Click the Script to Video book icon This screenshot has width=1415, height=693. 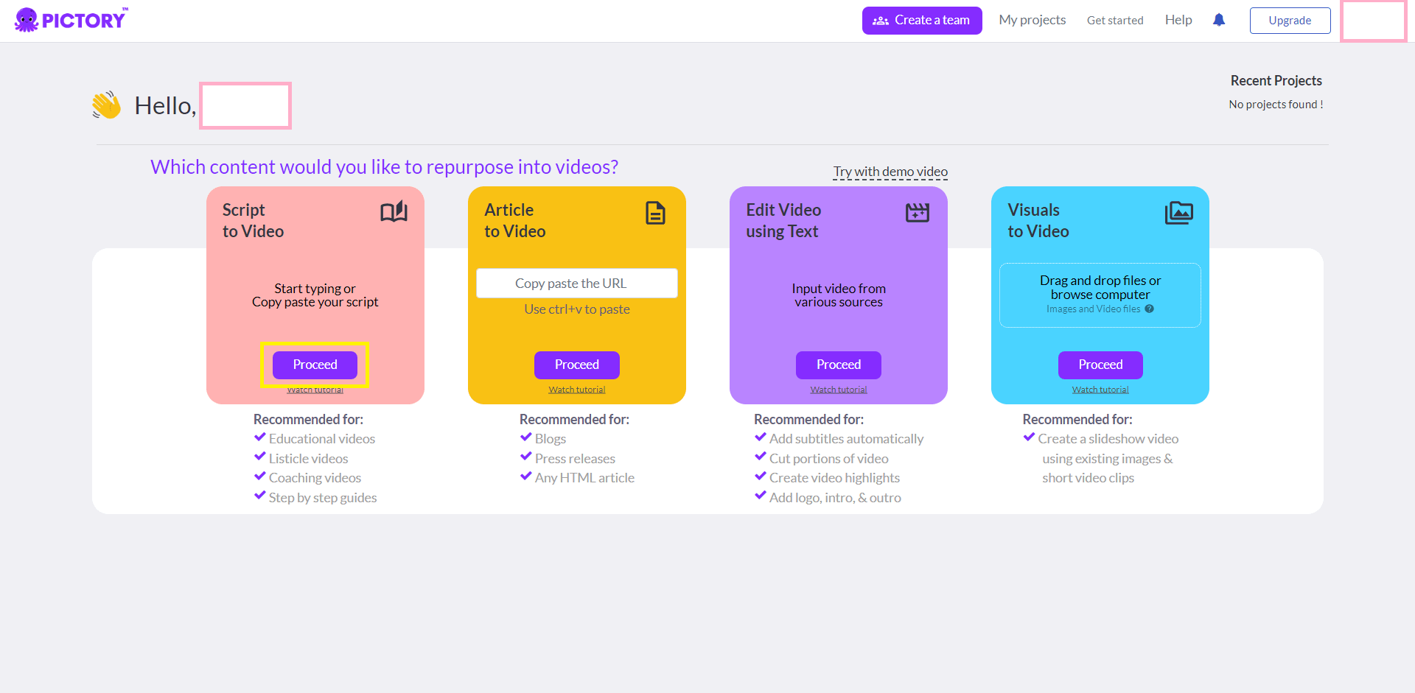pyautogui.click(x=394, y=212)
